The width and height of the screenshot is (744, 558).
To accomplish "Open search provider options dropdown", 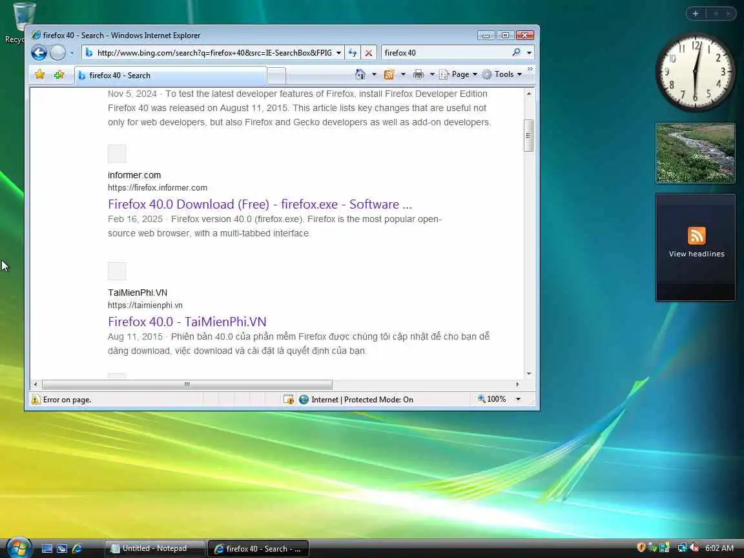I will point(529,53).
